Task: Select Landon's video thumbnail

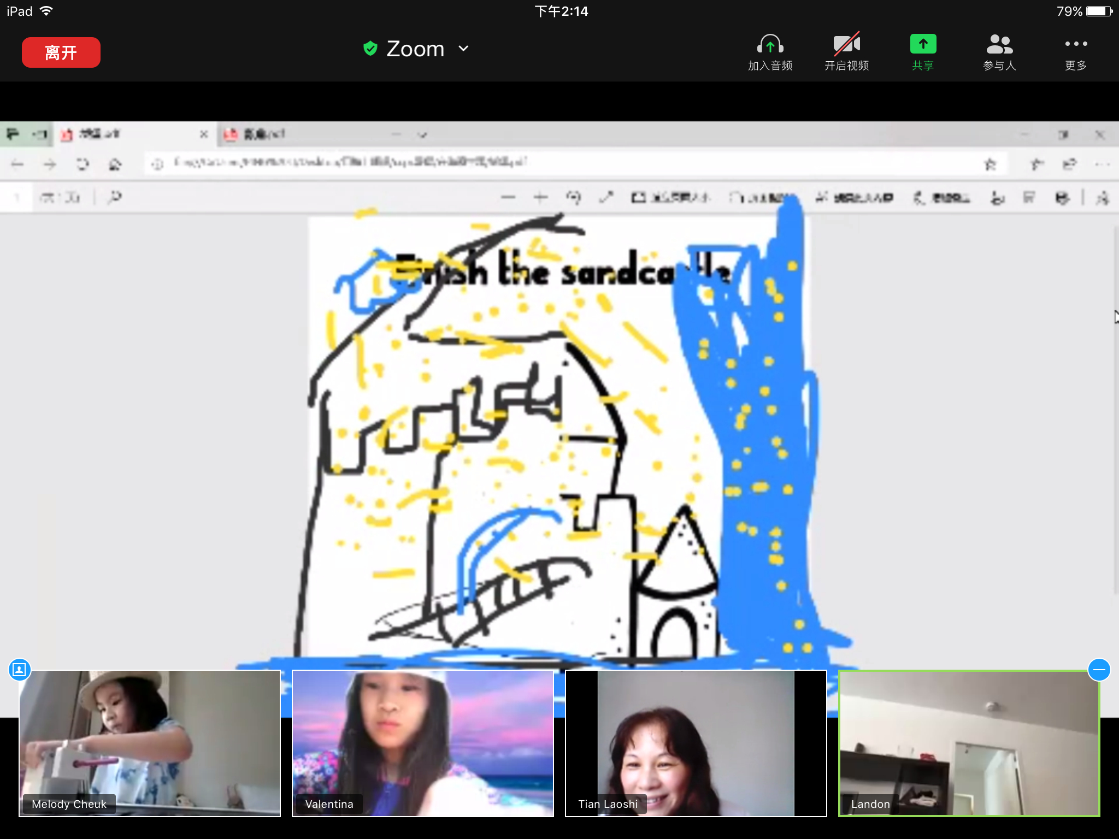Action: point(969,743)
